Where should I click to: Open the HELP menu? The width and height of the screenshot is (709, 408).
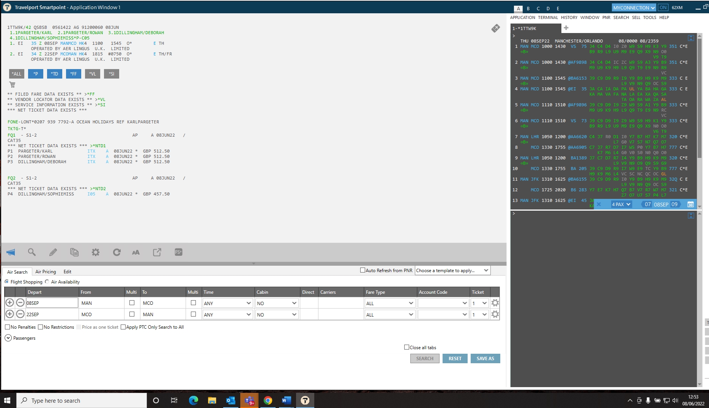point(664,17)
